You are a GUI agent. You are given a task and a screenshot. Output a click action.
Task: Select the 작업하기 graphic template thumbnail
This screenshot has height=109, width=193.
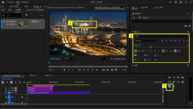(x=24, y=23)
